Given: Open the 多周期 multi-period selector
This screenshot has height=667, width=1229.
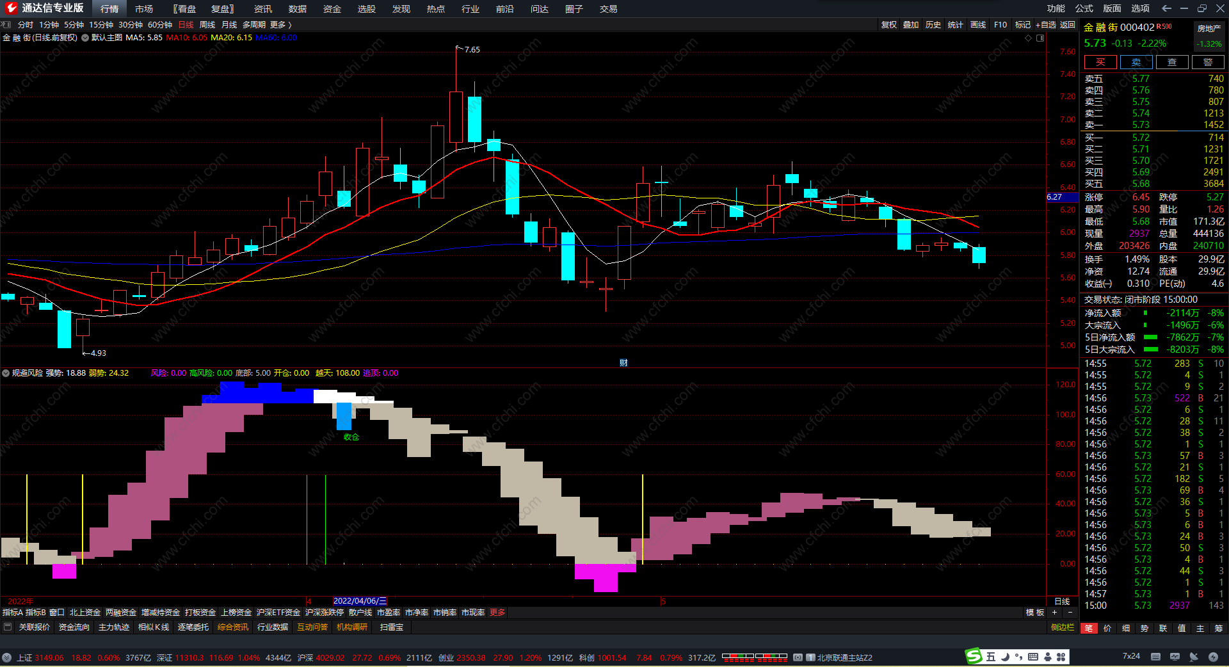Looking at the screenshot, I should (254, 25).
